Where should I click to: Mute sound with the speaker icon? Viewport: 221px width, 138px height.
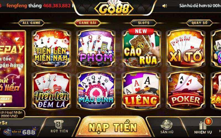click(164, 6)
